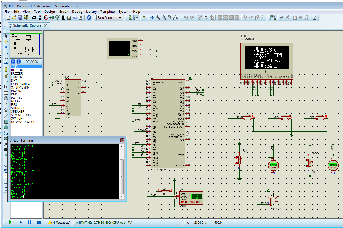This screenshot has width=343, height=228.
Task: Toggle the Wire Autorouter icon
Action: 273,17
